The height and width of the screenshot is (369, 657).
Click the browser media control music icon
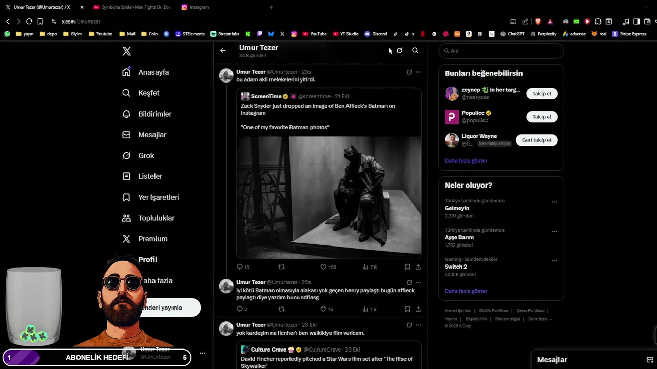click(626, 22)
